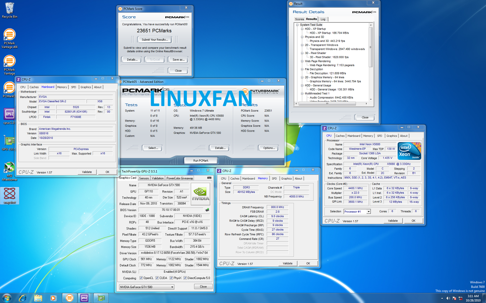Open SPD tab in Mainboard CPU-Z window
Image resolution: width=486 pixels, height=303 pixels.
click(74, 87)
